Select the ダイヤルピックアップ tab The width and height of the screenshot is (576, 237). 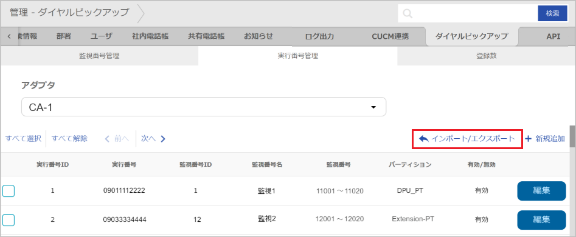click(471, 36)
